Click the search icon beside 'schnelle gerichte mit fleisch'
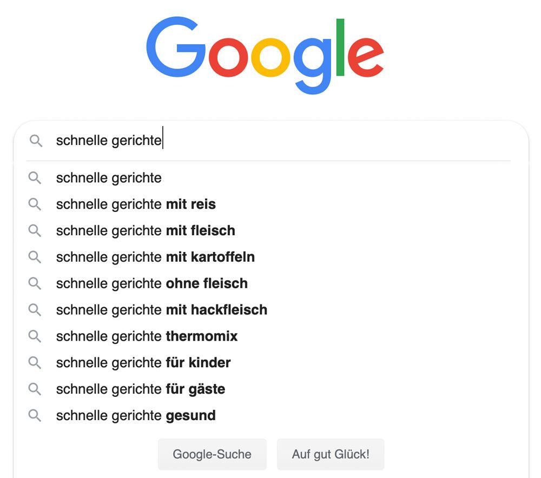Viewport: 541px width, 478px height. click(x=35, y=231)
